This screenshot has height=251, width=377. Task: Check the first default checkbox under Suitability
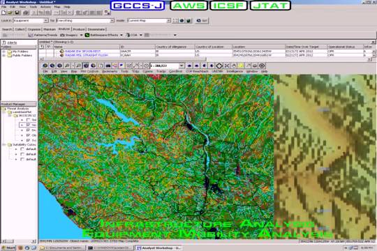(x=22, y=149)
